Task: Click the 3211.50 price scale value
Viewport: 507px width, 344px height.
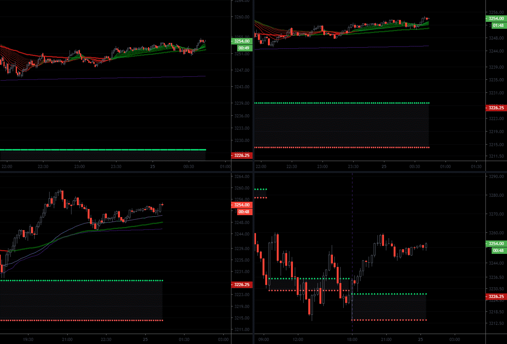Action: [x=496, y=156]
